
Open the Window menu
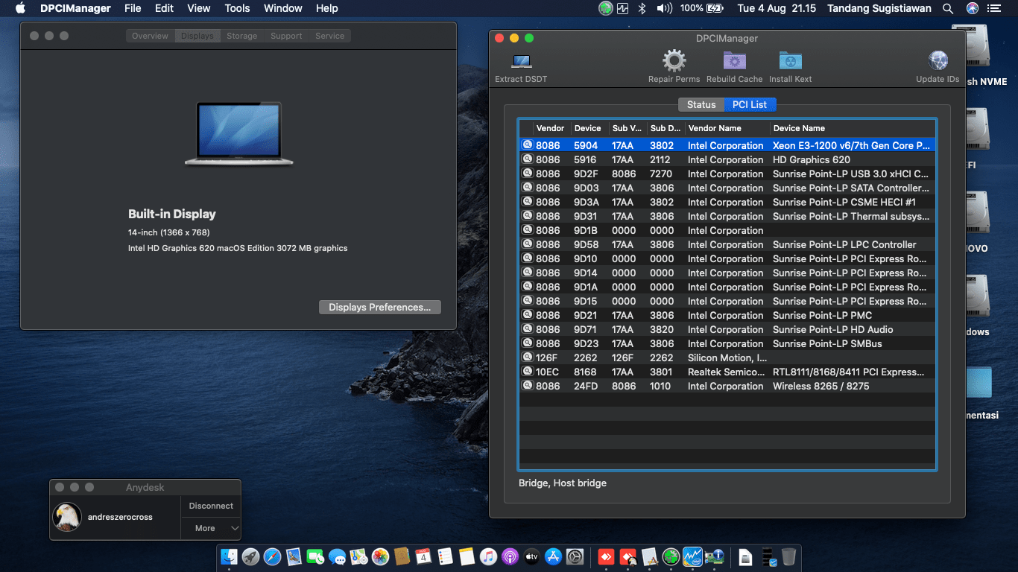pyautogui.click(x=283, y=8)
